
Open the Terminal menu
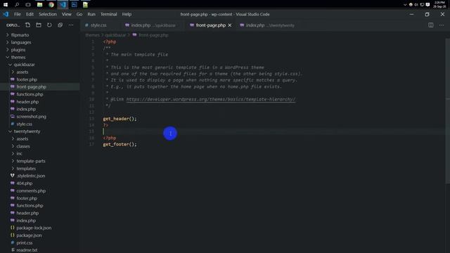[109, 14]
